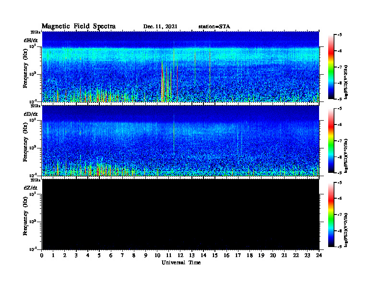Select the dZ/dt panel label
This screenshot has width=380, height=293.
click(x=31, y=188)
